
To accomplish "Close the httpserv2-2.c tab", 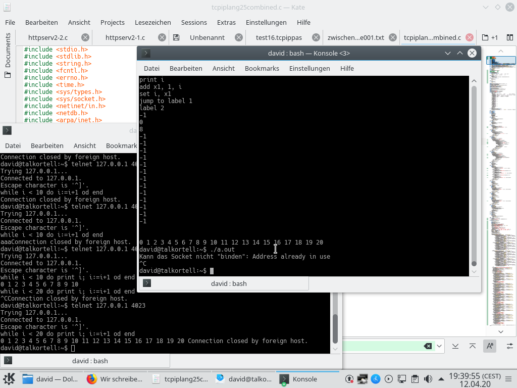I will (85, 37).
